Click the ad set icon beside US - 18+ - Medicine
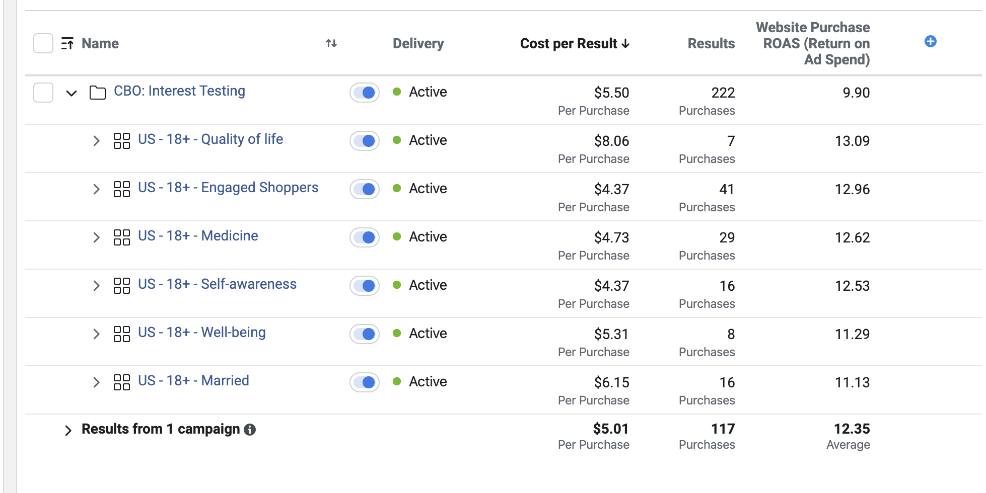The image size is (986, 493). click(x=121, y=237)
